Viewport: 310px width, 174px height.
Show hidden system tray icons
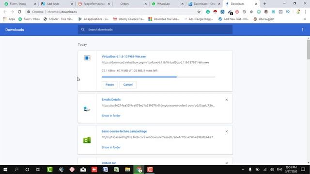pos(243,170)
